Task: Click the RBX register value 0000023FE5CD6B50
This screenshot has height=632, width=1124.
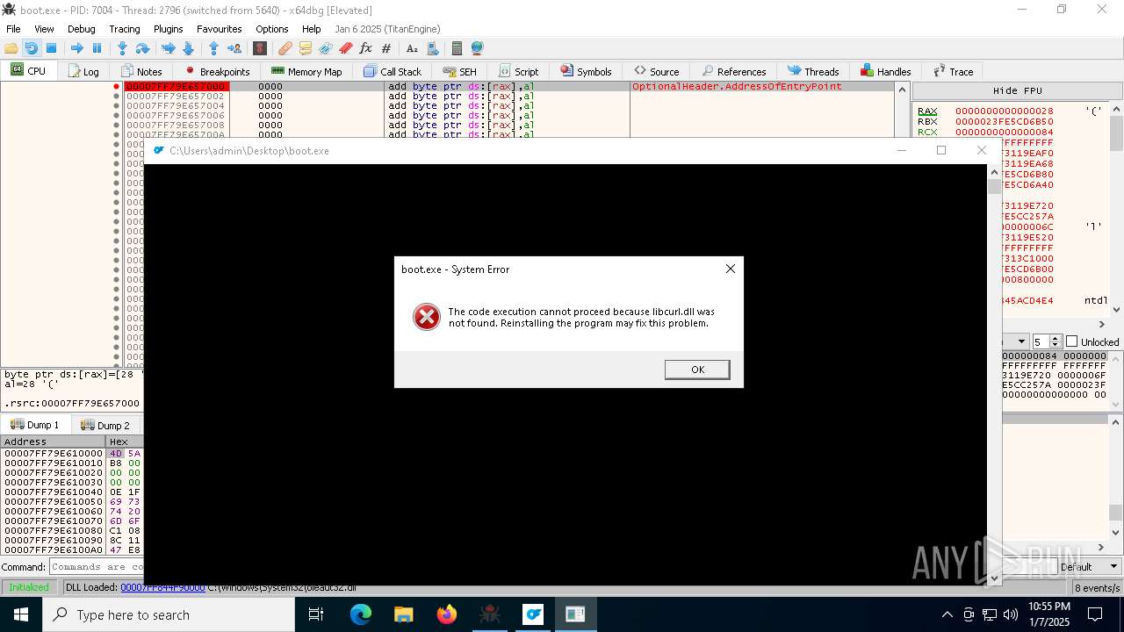Action: click(x=1004, y=122)
